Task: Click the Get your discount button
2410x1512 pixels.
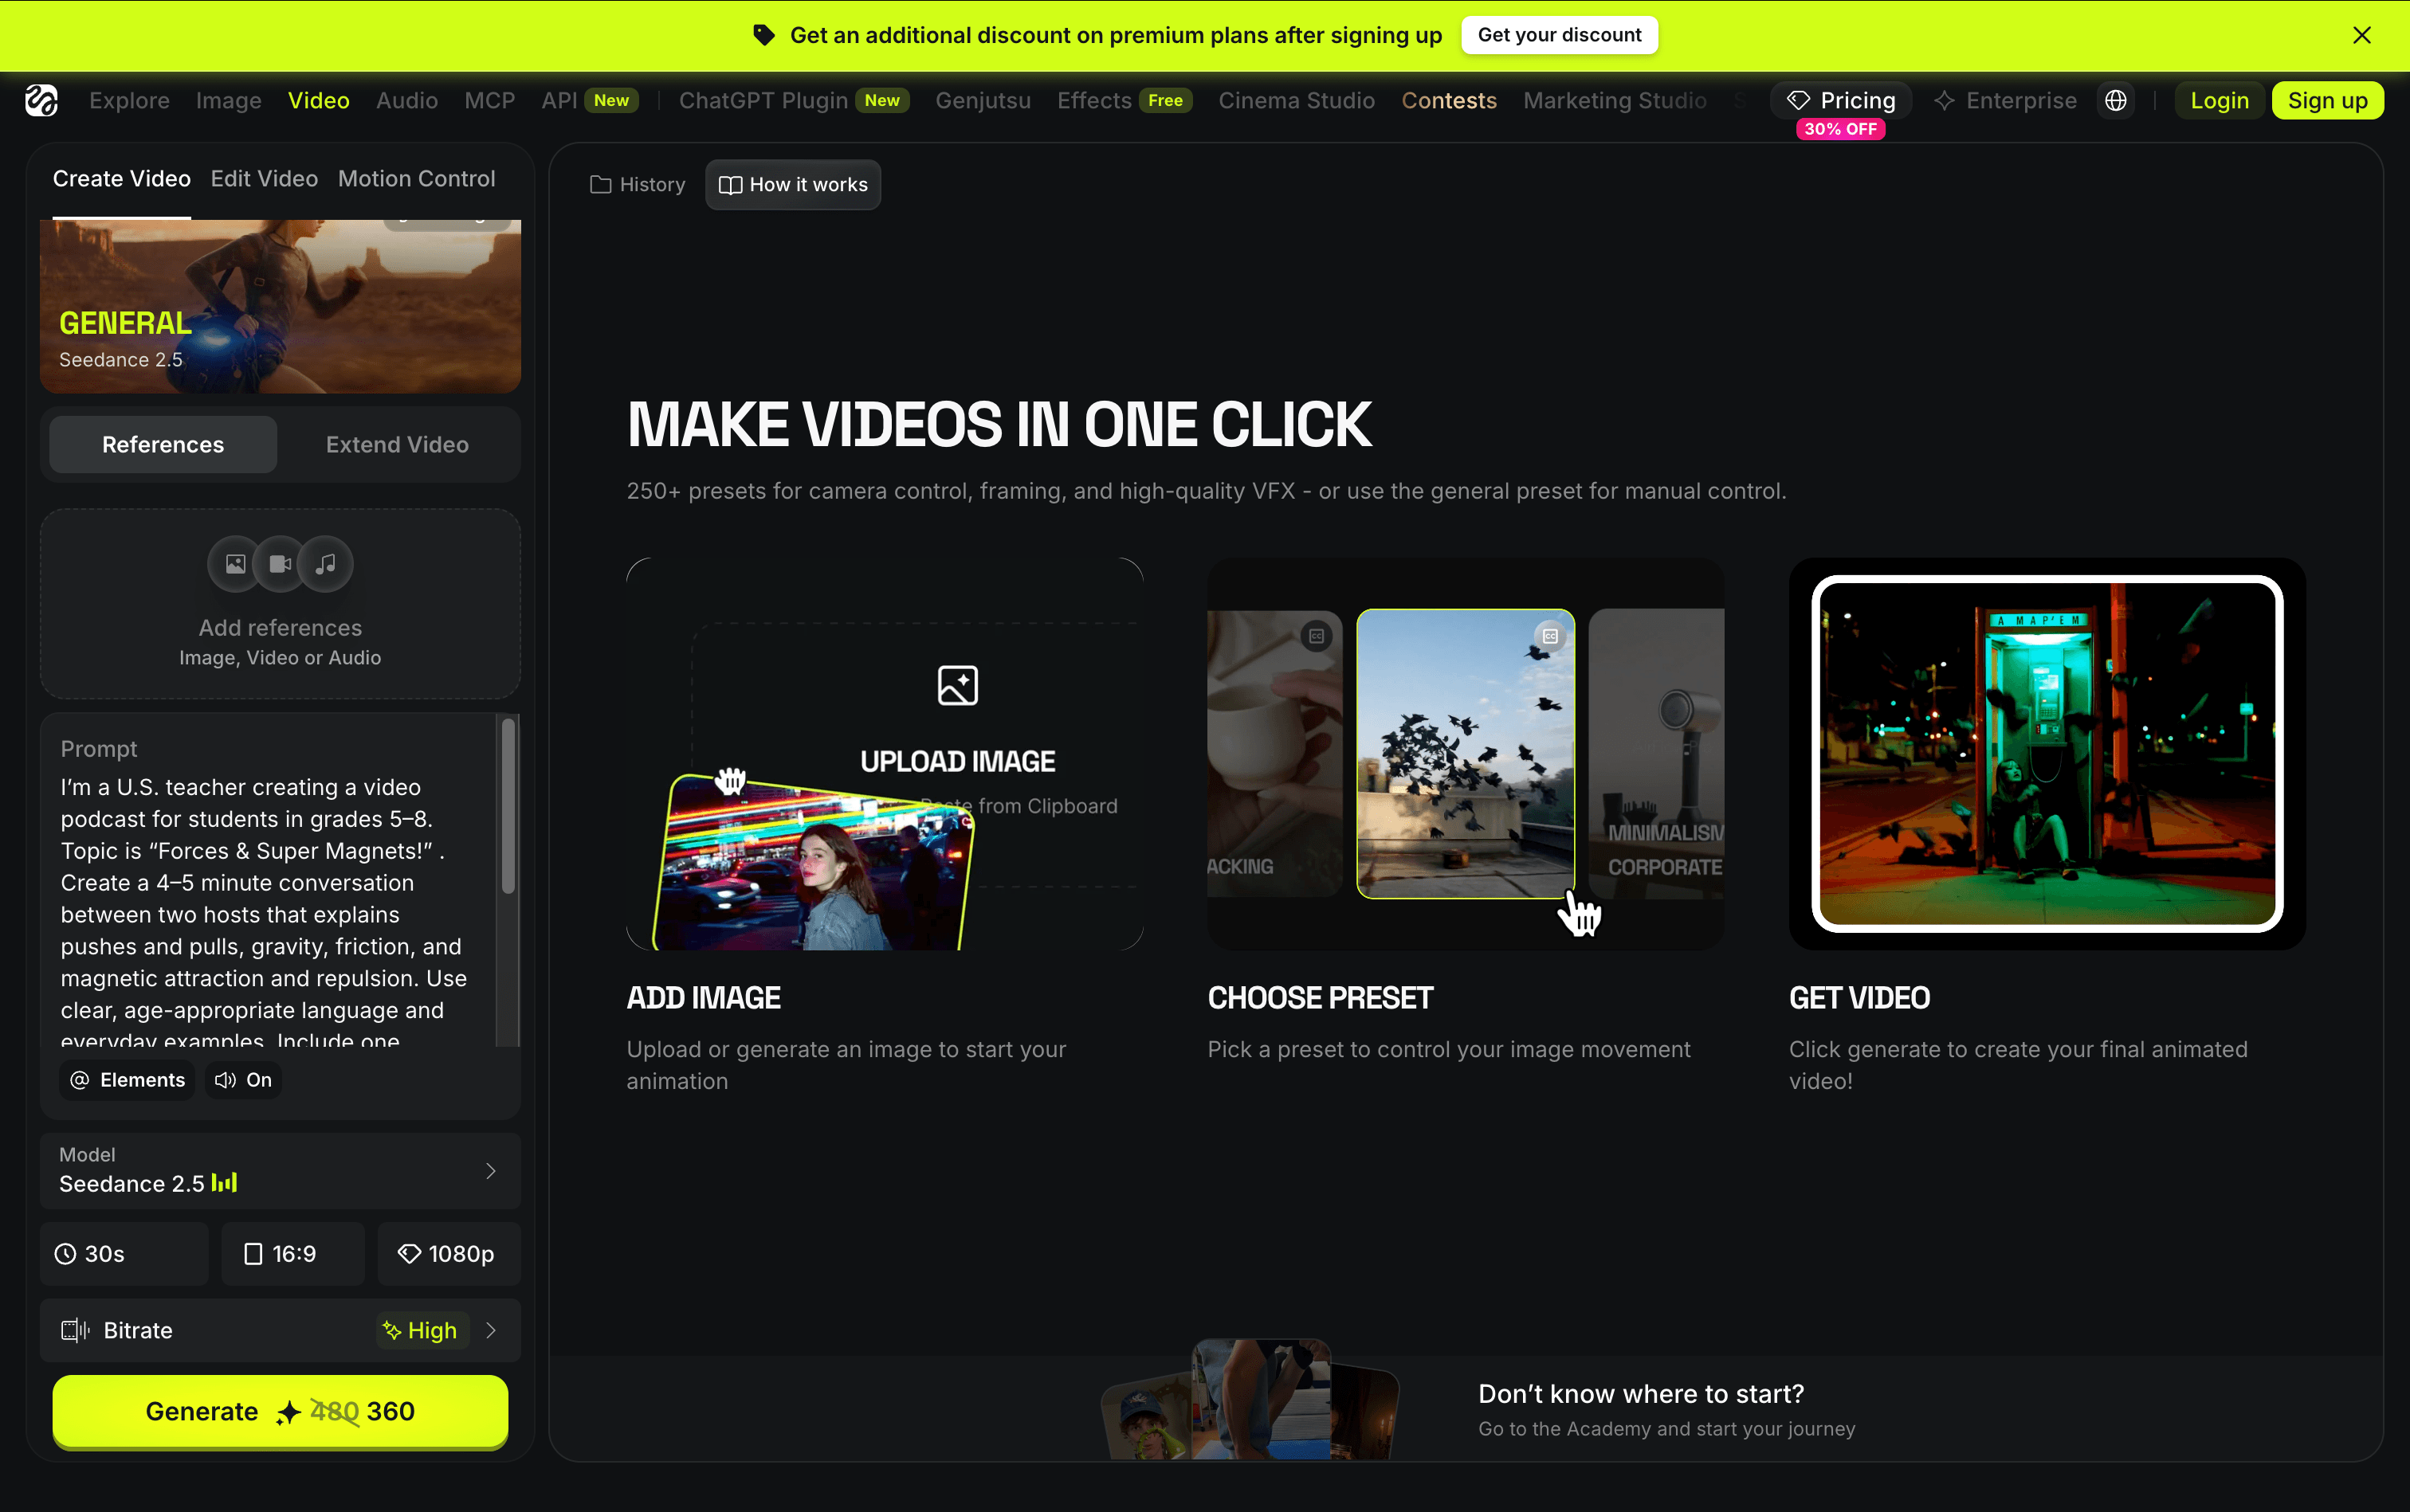Action: [x=1560, y=35]
